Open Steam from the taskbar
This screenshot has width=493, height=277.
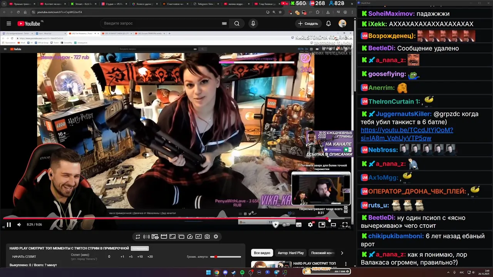click(x=234, y=272)
